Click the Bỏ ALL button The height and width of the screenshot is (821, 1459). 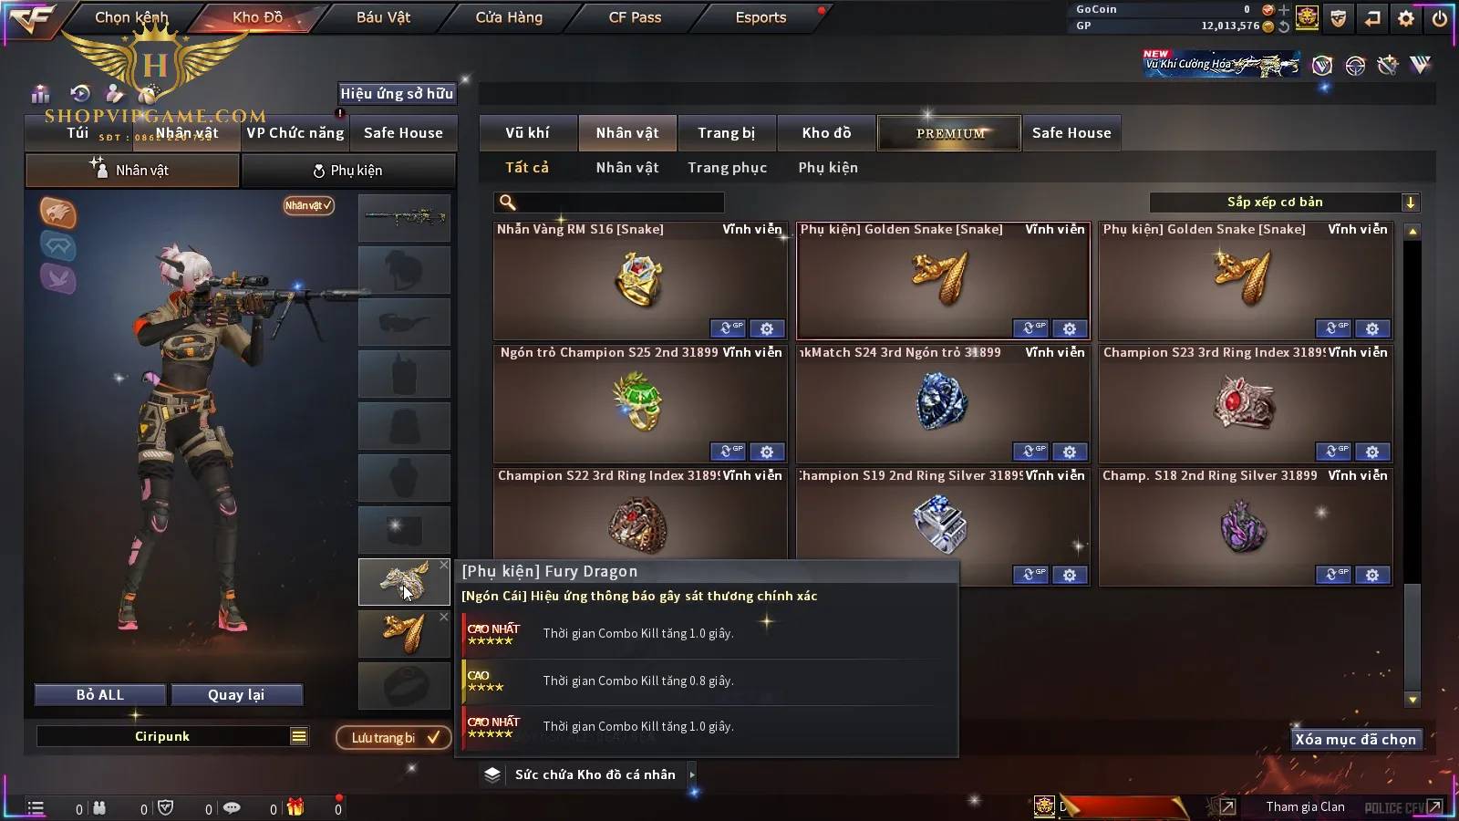coord(100,695)
